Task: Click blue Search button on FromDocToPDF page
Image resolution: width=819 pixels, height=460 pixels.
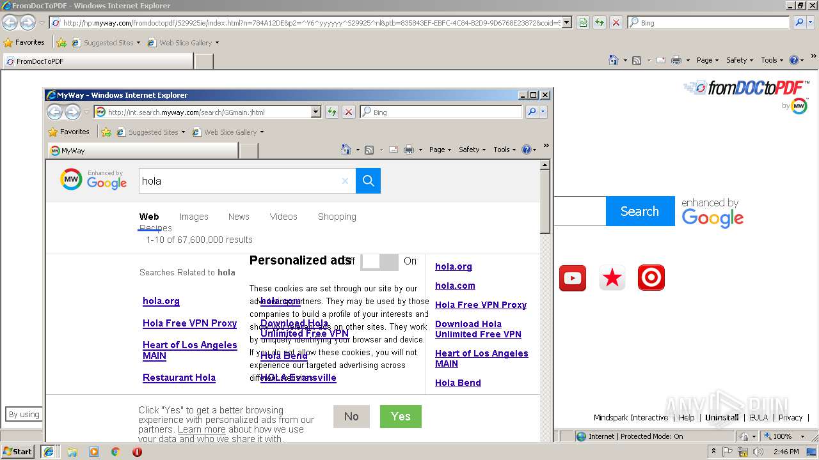Action: [640, 211]
